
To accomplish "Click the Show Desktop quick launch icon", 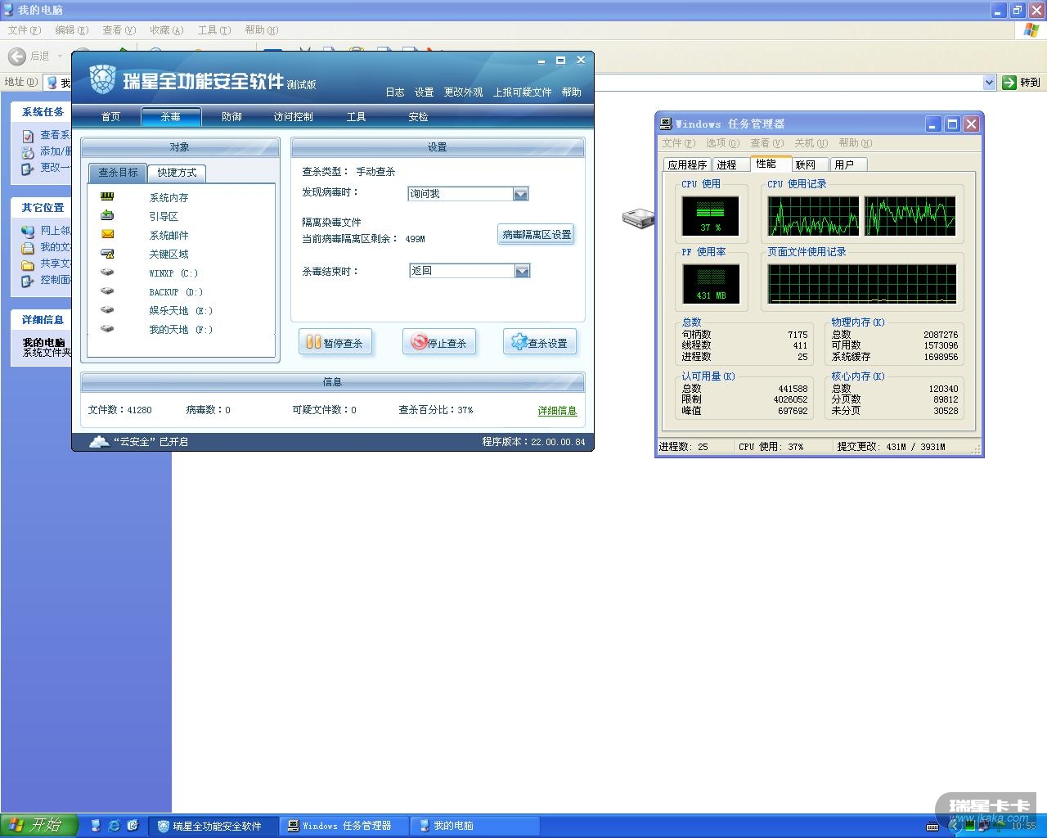I will coord(96,826).
